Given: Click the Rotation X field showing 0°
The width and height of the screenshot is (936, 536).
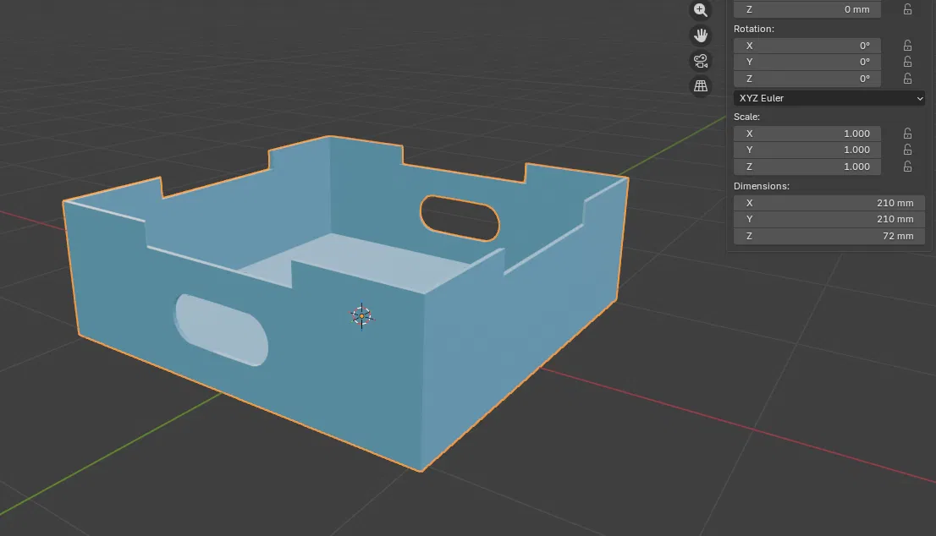Looking at the screenshot, I should click(x=807, y=46).
